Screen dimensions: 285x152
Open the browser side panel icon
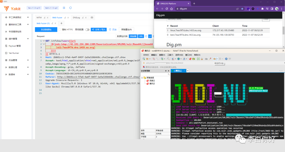[272, 9]
